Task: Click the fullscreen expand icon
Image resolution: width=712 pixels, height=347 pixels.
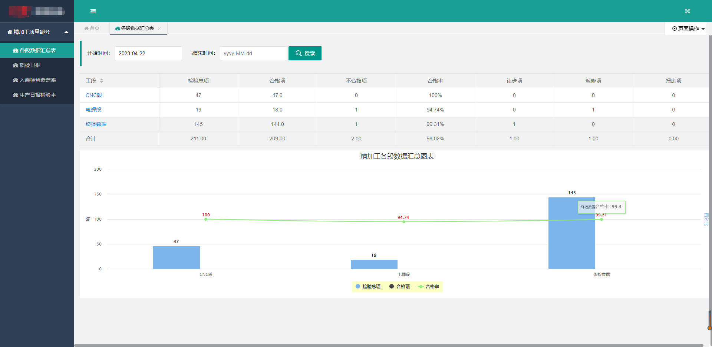Action: point(687,11)
